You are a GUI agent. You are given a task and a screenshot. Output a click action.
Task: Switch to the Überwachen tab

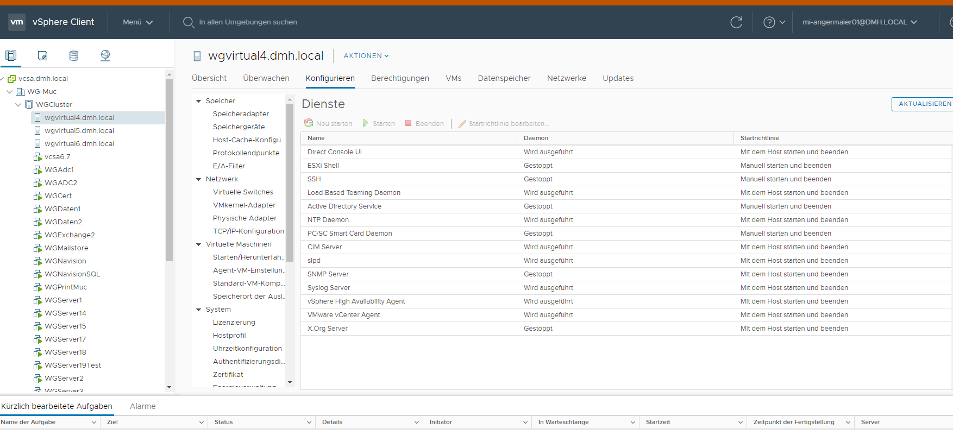[x=266, y=78]
